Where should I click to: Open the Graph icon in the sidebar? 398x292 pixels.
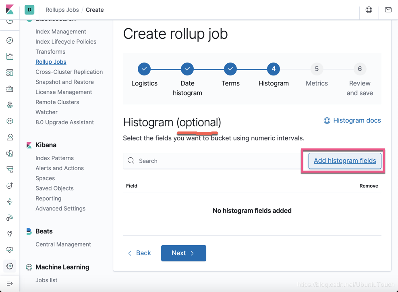(x=10, y=202)
